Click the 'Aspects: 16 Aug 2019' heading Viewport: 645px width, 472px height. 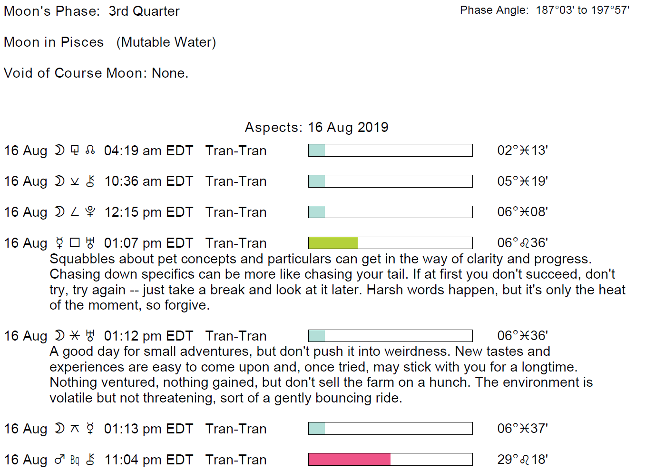316,127
